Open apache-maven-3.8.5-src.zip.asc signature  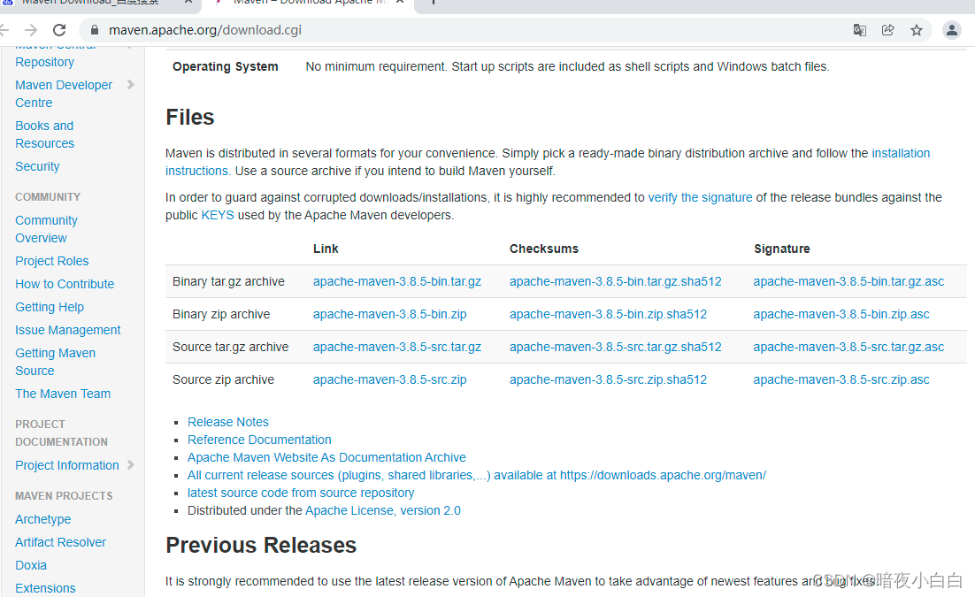click(841, 379)
